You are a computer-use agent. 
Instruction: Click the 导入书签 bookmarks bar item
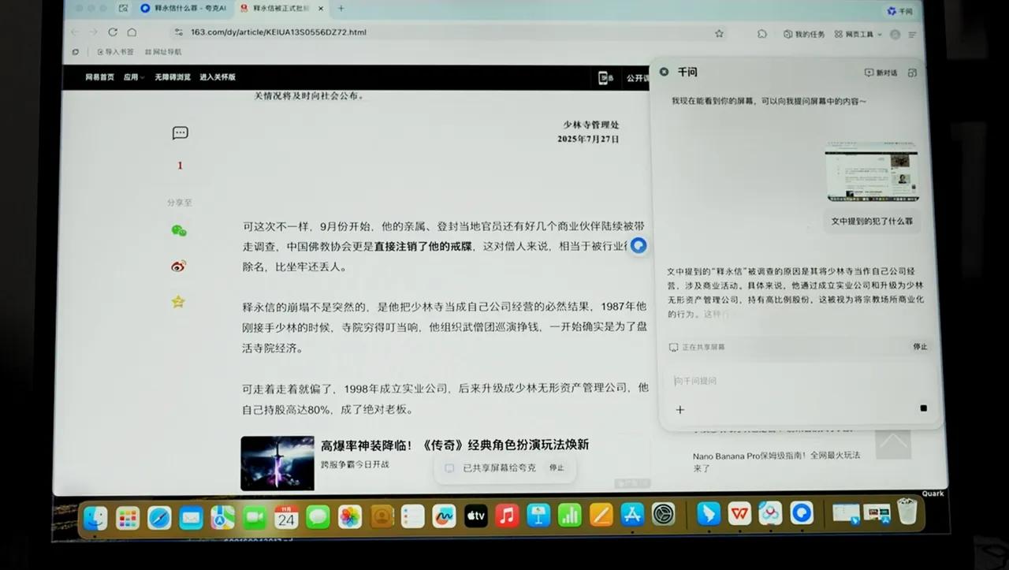click(x=115, y=52)
